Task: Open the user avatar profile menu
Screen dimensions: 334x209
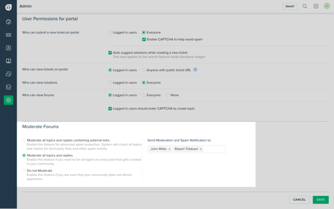Action: pos(327,6)
